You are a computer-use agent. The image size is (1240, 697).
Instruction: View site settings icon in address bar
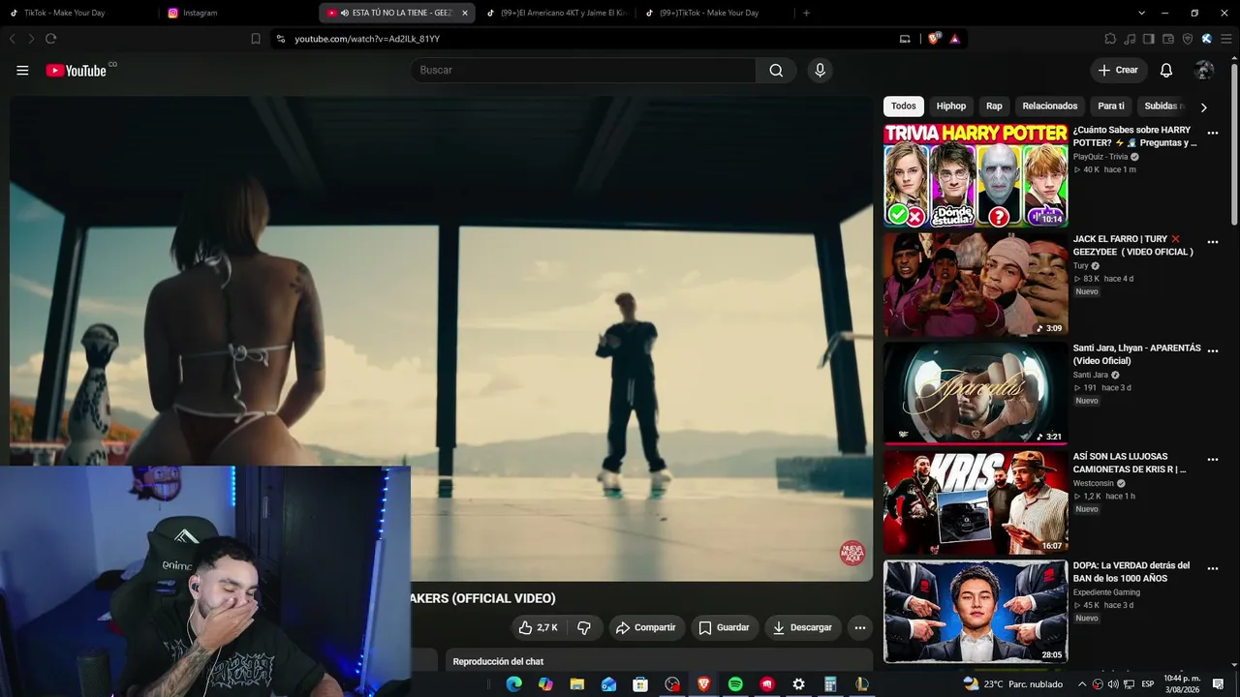[x=281, y=39]
